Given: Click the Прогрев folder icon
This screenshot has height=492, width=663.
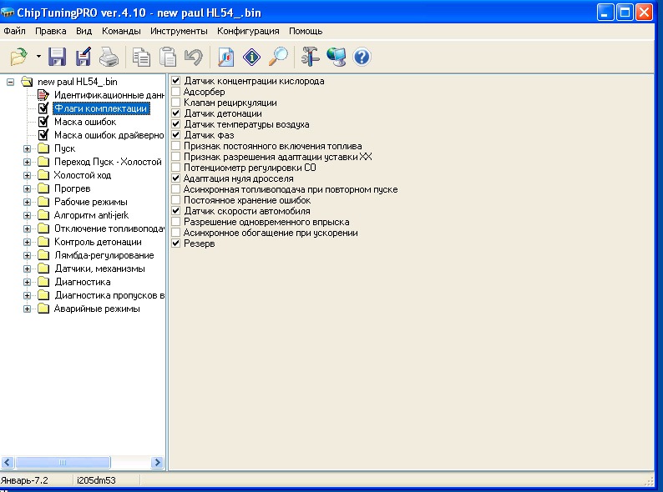Looking at the screenshot, I should pyautogui.click(x=43, y=188).
